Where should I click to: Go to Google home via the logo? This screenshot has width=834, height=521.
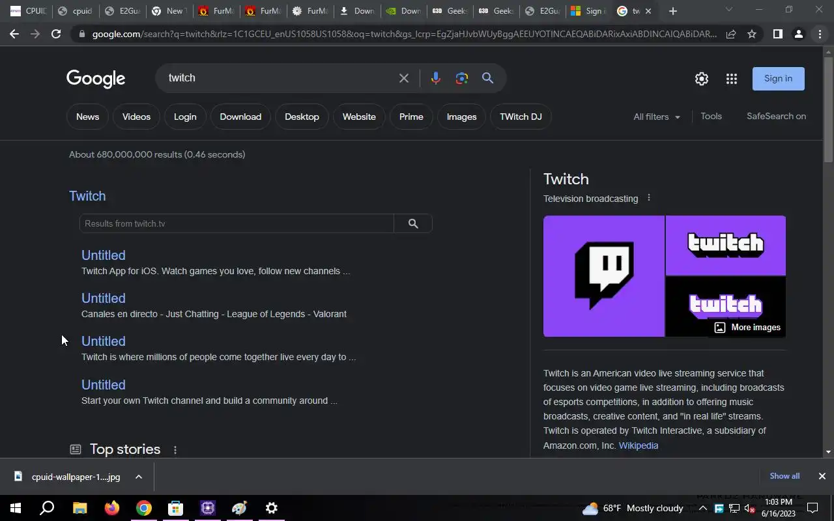tap(96, 79)
